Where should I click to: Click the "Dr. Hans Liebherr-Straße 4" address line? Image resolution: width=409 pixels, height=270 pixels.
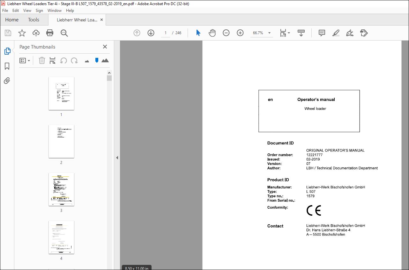tap(328, 230)
